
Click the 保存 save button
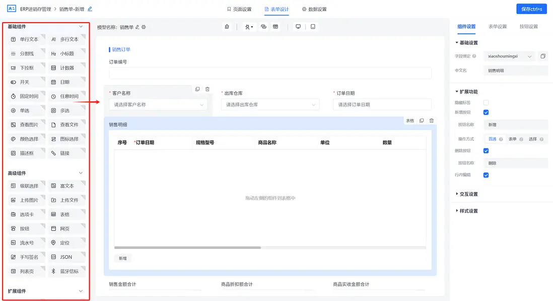[531, 9]
